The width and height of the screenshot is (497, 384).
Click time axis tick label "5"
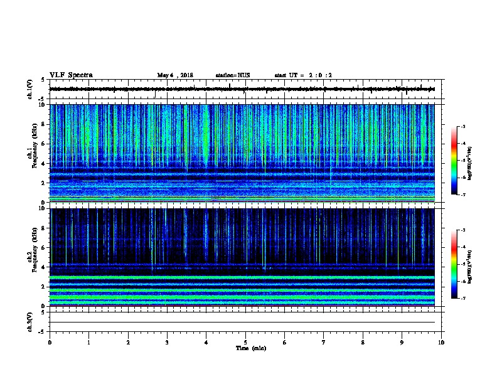(245, 343)
